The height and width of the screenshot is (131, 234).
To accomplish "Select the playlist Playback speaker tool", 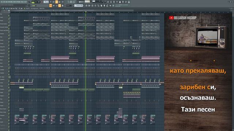I will tap(22, 8).
